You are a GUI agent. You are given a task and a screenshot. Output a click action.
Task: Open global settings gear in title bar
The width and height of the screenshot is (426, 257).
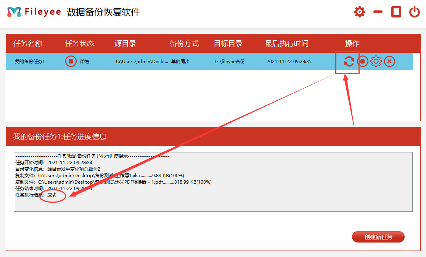tap(359, 12)
